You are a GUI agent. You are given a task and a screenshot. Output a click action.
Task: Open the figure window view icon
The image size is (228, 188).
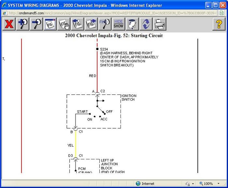(50, 24)
